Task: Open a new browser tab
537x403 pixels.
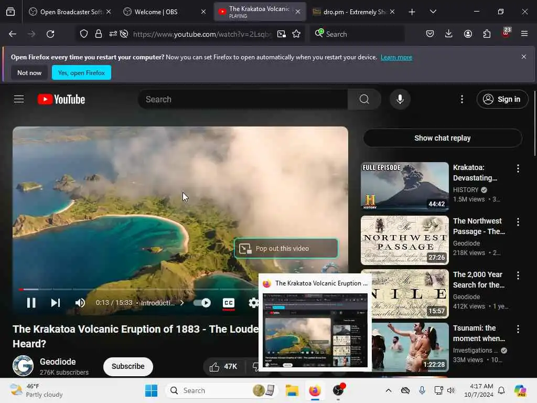Action: [x=412, y=12]
